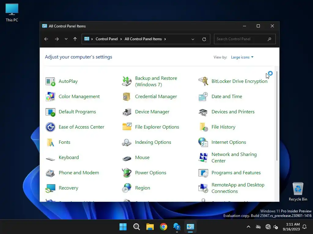The image size is (313, 234).
Task: Click the Device Manager icon
Action: click(x=127, y=112)
